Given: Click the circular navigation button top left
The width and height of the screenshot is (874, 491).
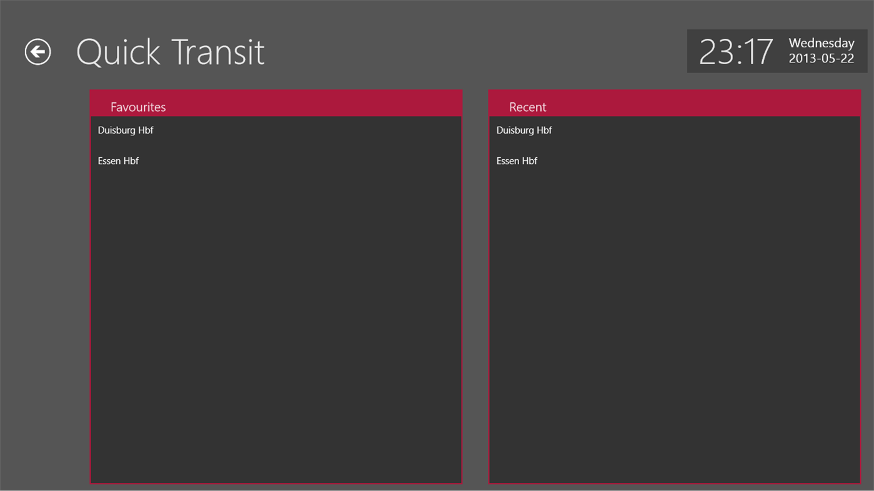Looking at the screenshot, I should tap(37, 51).
